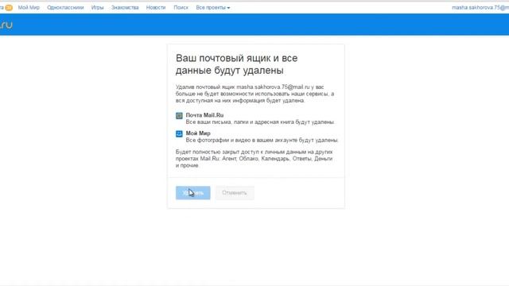Open Поиск in the top navigation
The width and height of the screenshot is (509, 286).
point(181,7)
